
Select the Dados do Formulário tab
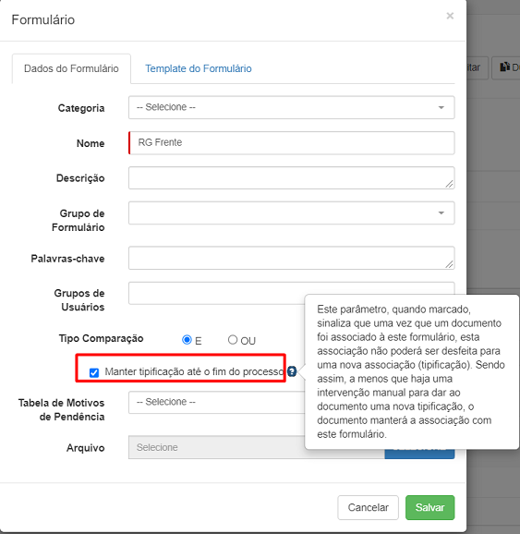[71, 68]
